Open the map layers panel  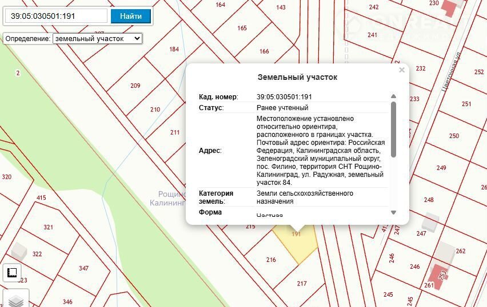point(16,300)
